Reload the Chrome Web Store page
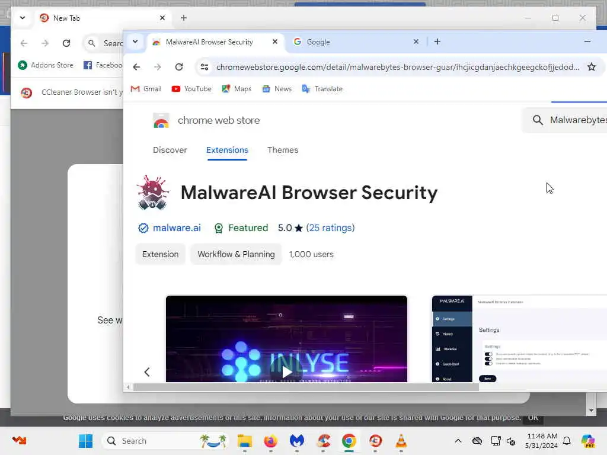This screenshot has height=455, width=607. (179, 67)
